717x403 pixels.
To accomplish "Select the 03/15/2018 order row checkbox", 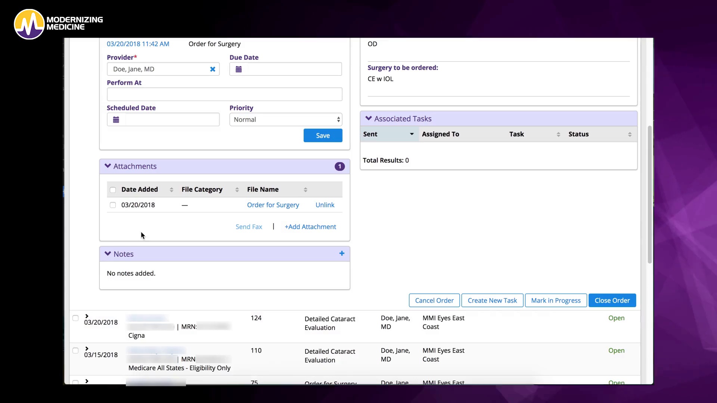I will pyautogui.click(x=75, y=351).
